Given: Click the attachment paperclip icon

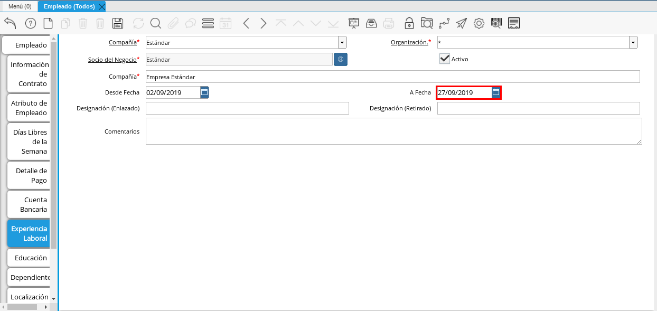Looking at the screenshot, I should coord(173,23).
